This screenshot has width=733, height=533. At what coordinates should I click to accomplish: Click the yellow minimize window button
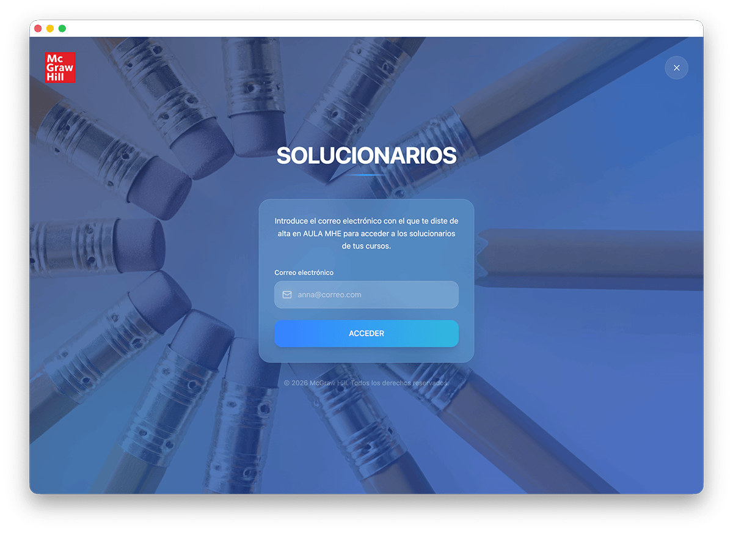pos(50,29)
